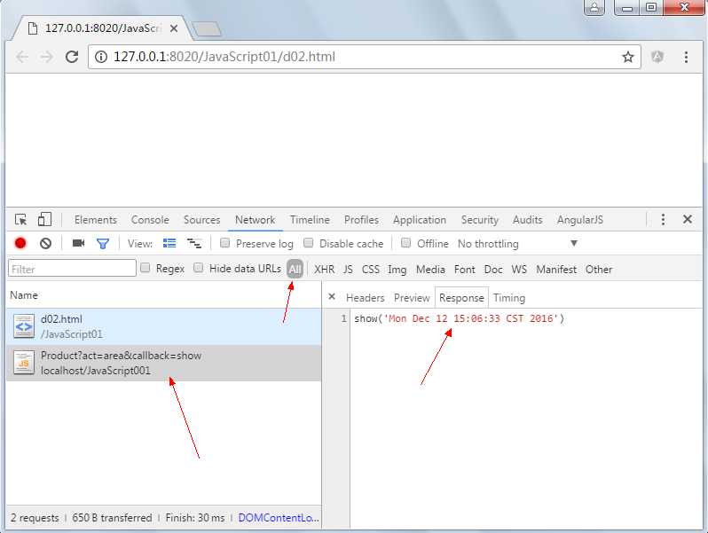
Task: Show the request Preview tab
Action: pos(412,298)
